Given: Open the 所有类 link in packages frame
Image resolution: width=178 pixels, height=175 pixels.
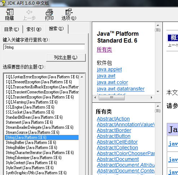Looking at the screenshot, I should tap(104, 49).
